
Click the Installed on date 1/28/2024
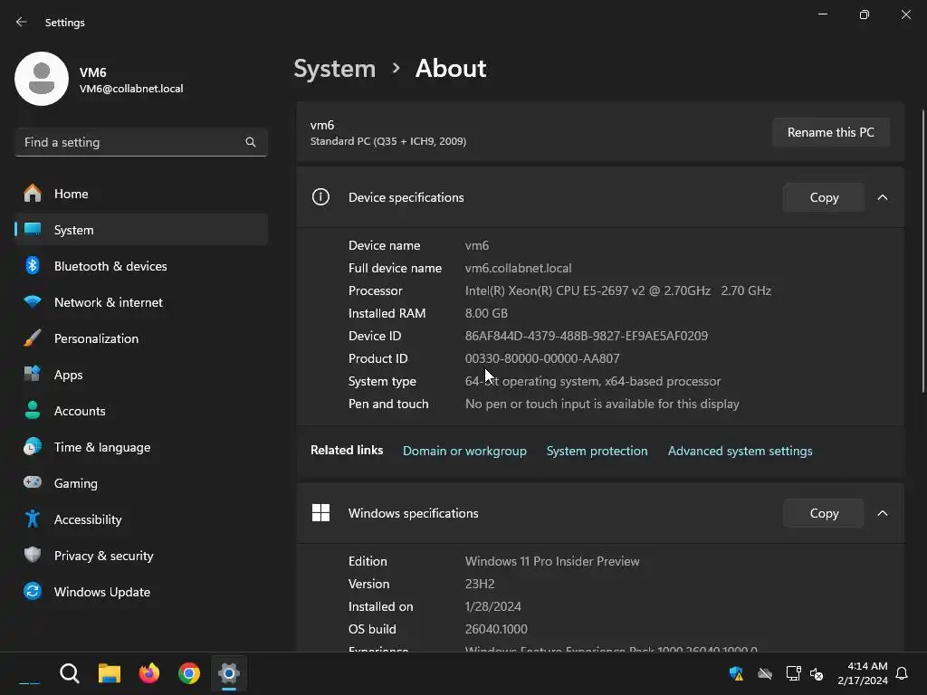[492, 607]
